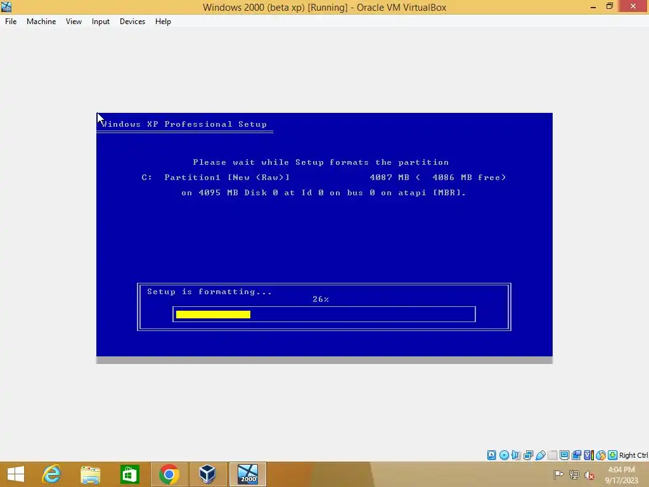Click the muted volume tray icon
This screenshot has width=649, height=487.
pyautogui.click(x=589, y=475)
